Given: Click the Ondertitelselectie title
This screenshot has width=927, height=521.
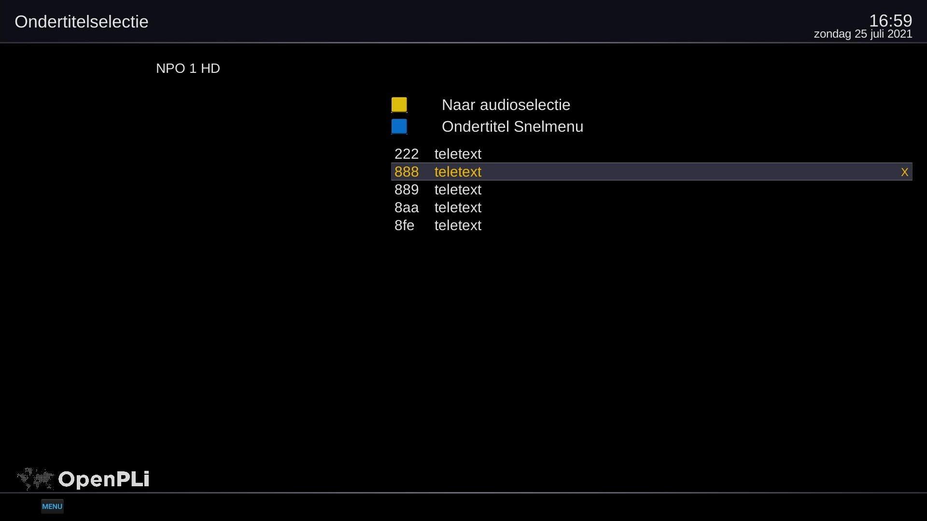Looking at the screenshot, I should coord(81,22).
